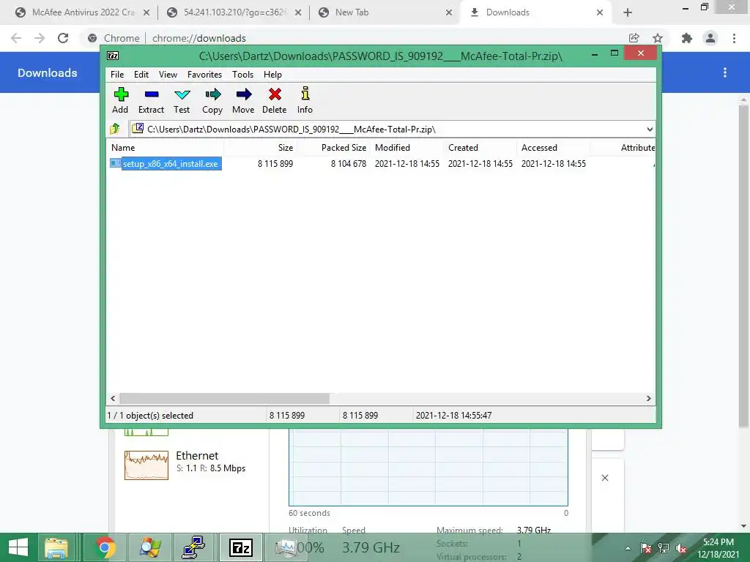Bookmark this page with star icon
Viewport: 750px width, 562px height.
(658, 38)
